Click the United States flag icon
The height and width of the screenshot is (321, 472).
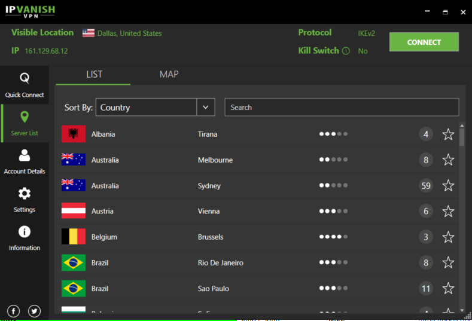[x=88, y=33]
